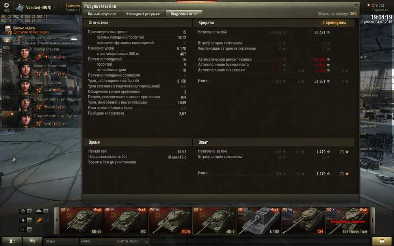Click the crew operations button icon
This screenshot has width=394, height=246.
point(7,40)
